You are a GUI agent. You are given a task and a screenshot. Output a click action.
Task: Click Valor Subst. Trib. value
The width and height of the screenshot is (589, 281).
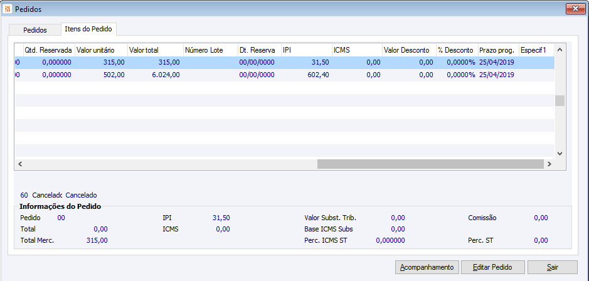click(398, 218)
